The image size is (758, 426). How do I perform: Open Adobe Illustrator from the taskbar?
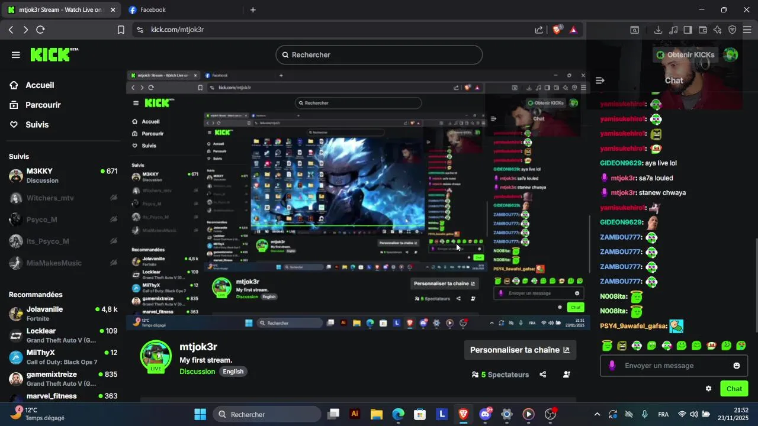click(355, 414)
